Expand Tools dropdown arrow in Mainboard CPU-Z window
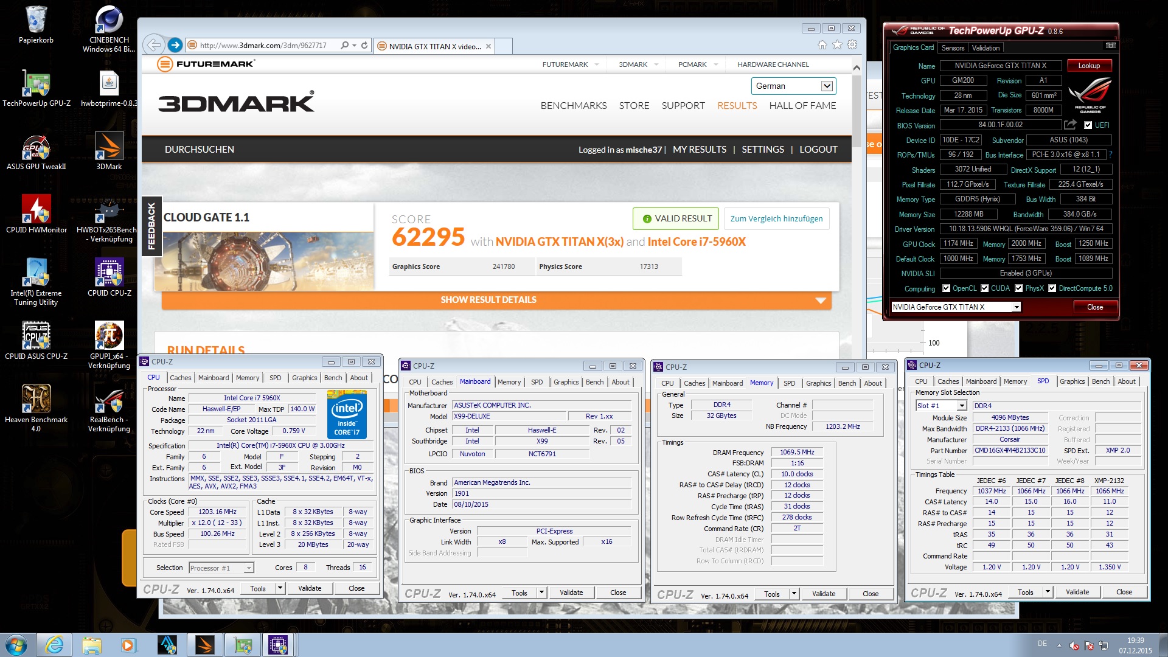Screen dimensions: 1168x657 click(541, 593)
